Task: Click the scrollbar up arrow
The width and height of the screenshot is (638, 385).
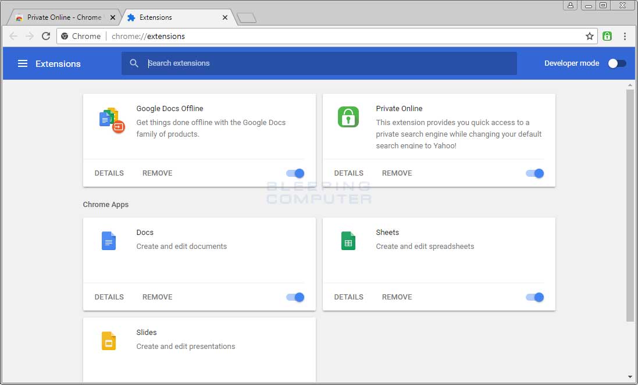Action: (630, 85)
